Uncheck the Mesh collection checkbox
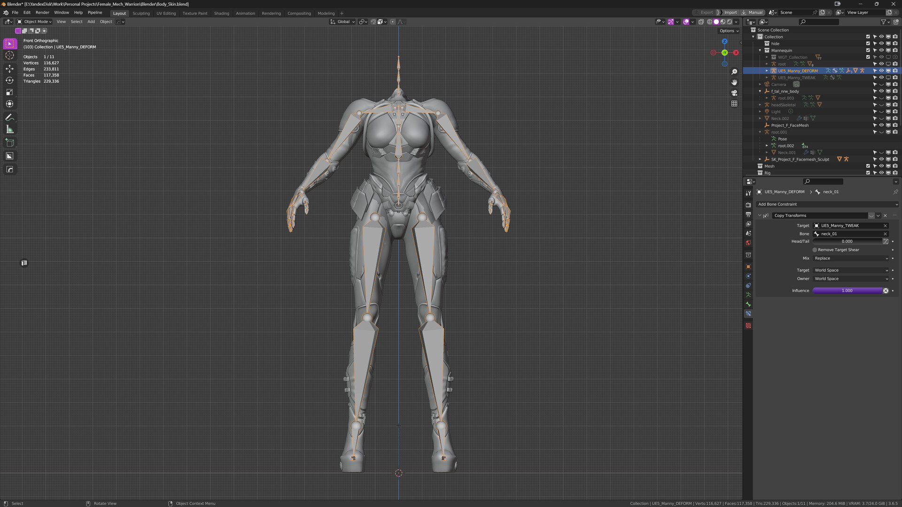Viewport: 902px width, 507px height. [868, 166]
